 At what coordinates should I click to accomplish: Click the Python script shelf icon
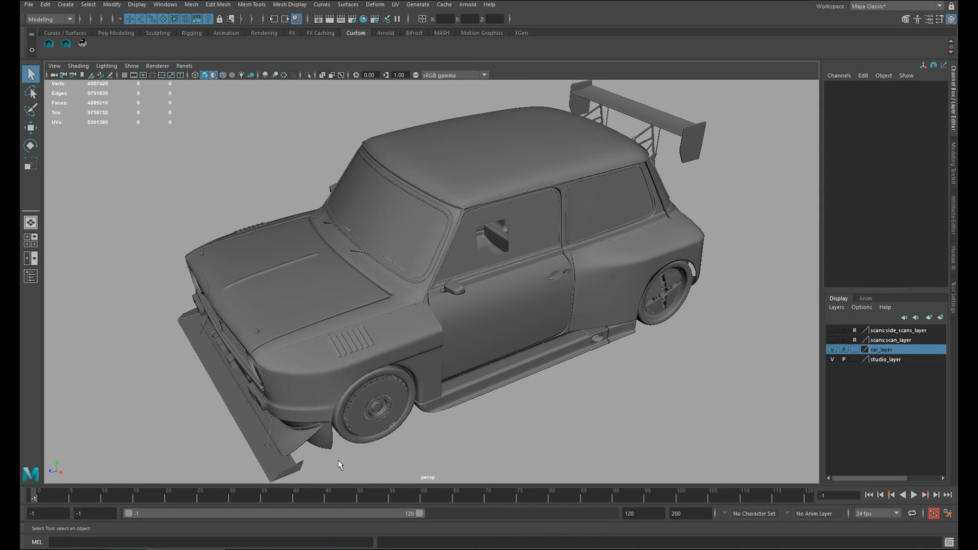click(83, 43)
